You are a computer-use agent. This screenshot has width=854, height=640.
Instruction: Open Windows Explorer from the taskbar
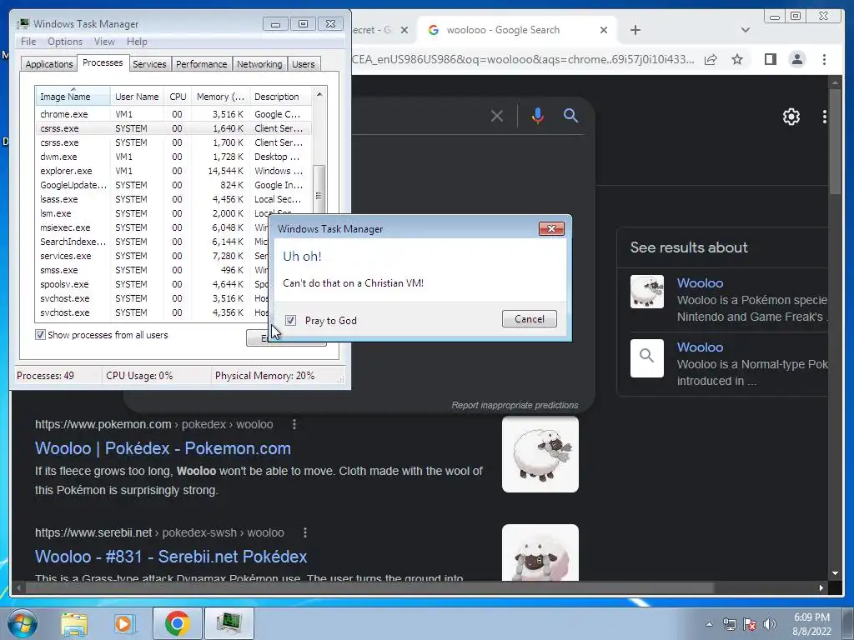pos(74,624)
